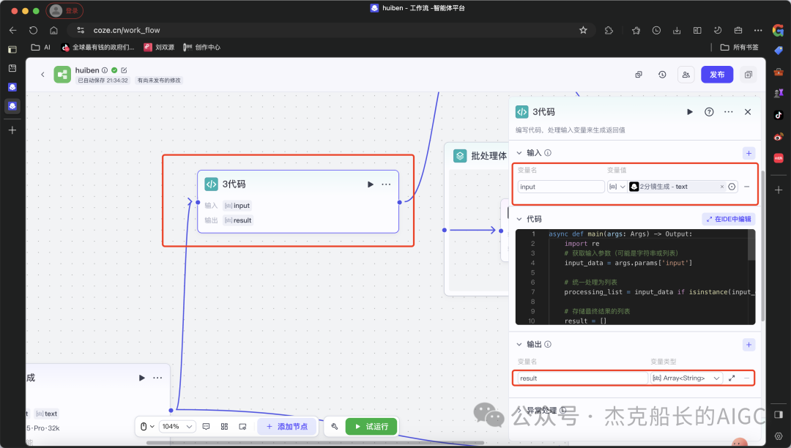Open options for the bottom-left node
The image size is (791, 448).
(157, 378)
